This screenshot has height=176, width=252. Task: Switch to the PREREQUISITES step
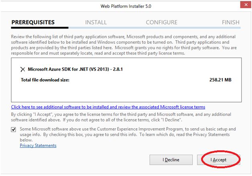pos(33,22)
